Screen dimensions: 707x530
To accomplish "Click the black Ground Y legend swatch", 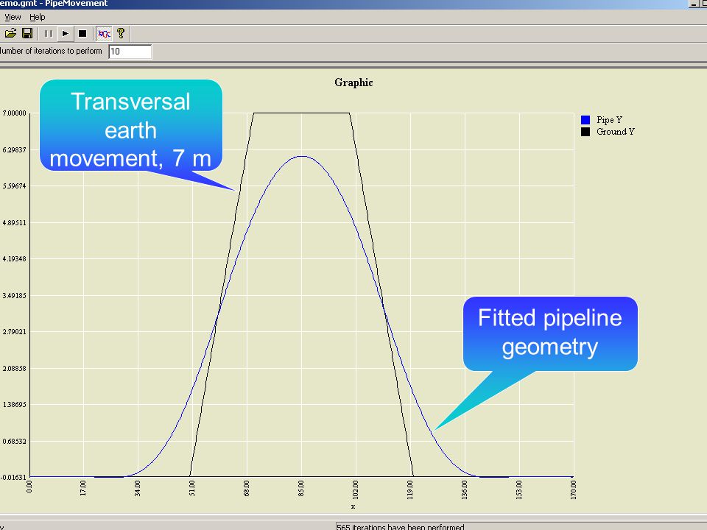I will 585,132.
